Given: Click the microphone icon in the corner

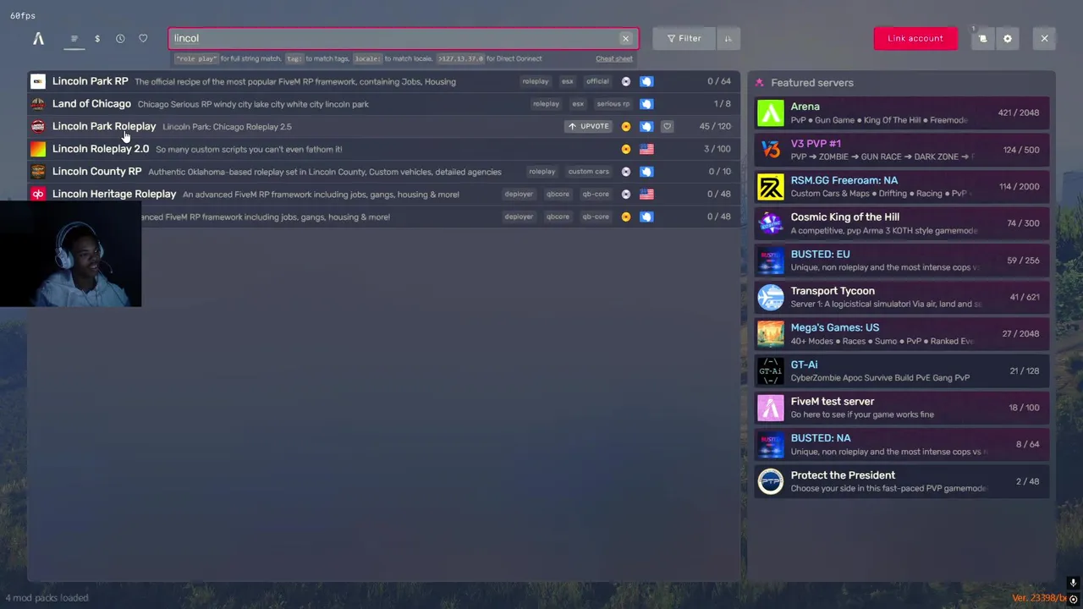Looking at the screenshot, I should (x=1073, y=584).
